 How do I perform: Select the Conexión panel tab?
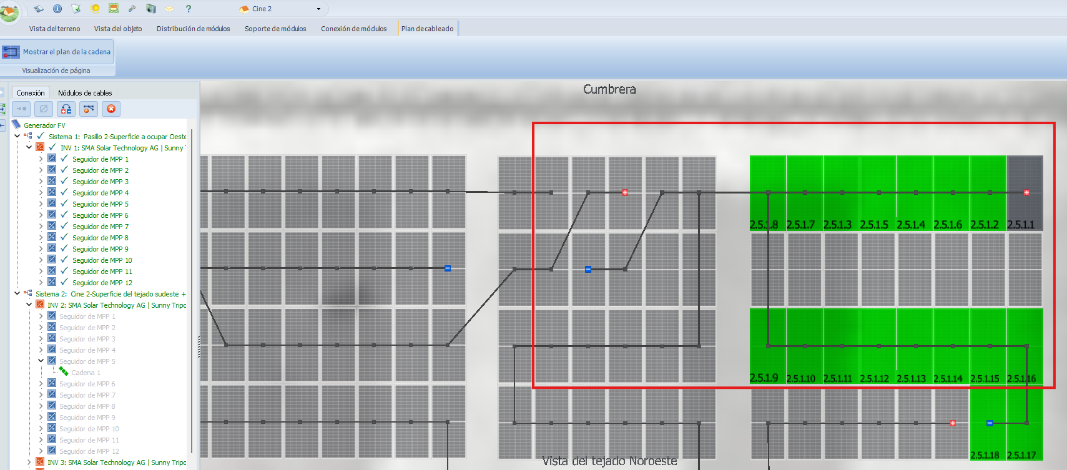(x=31, y=92)
